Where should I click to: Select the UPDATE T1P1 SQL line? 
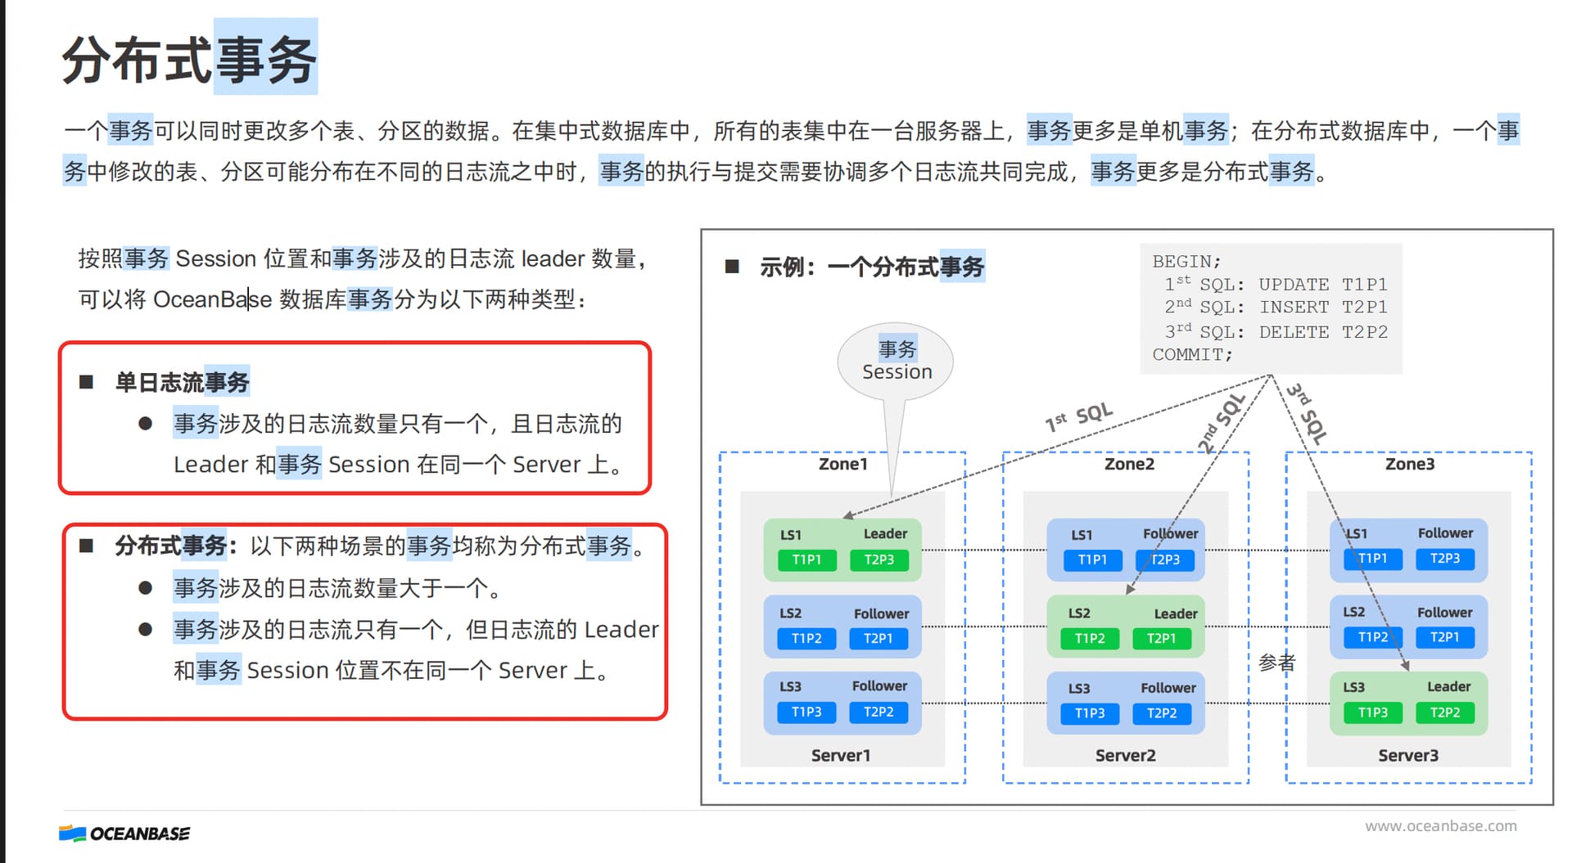[x=1276, y=284]
